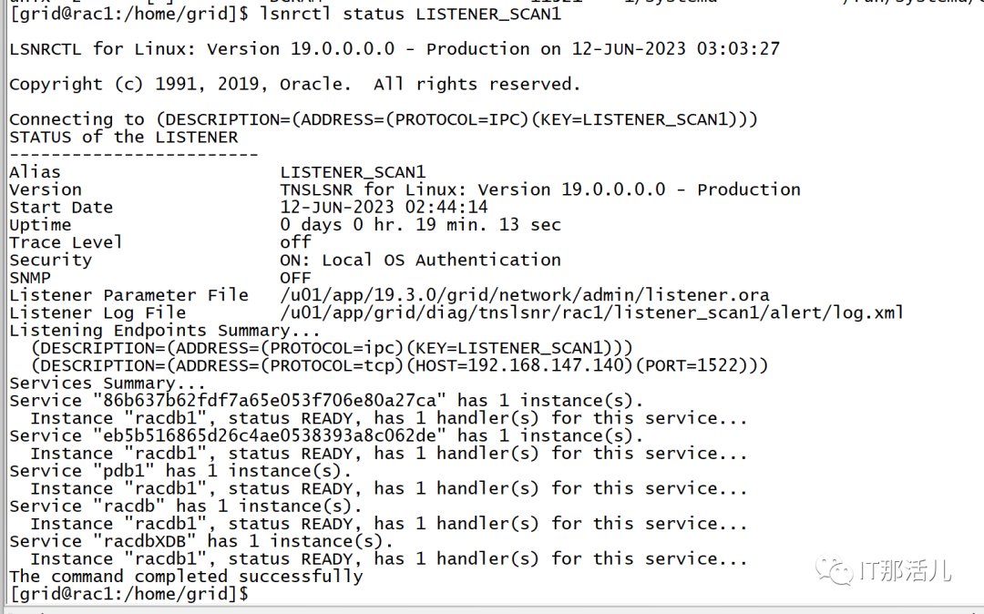Click the PORT=1522 value

click(x=691, y=365)
